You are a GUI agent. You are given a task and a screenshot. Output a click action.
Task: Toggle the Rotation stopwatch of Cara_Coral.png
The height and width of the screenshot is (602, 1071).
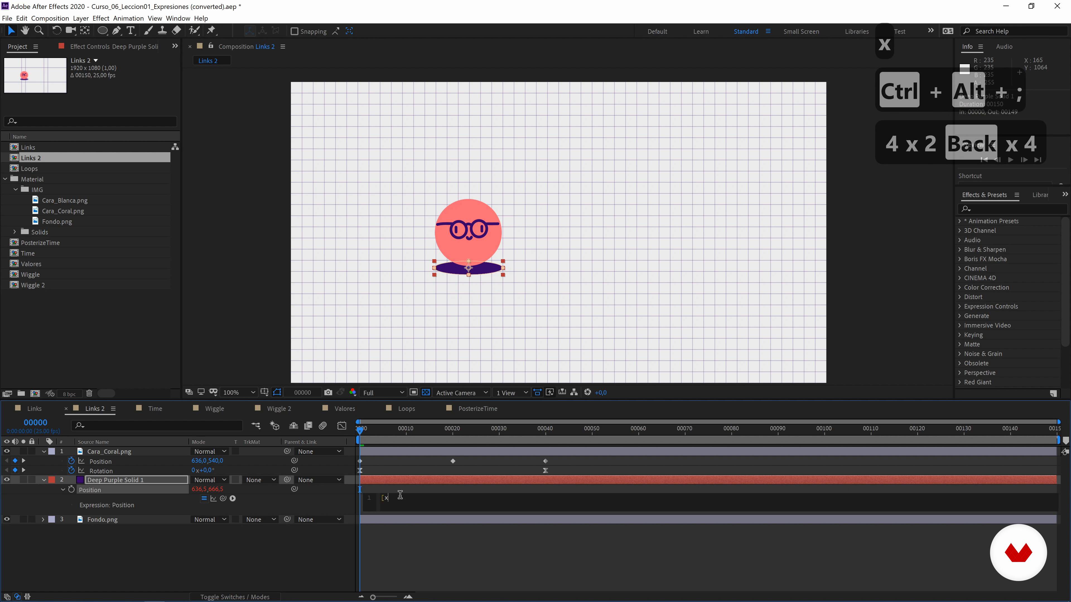71,470
